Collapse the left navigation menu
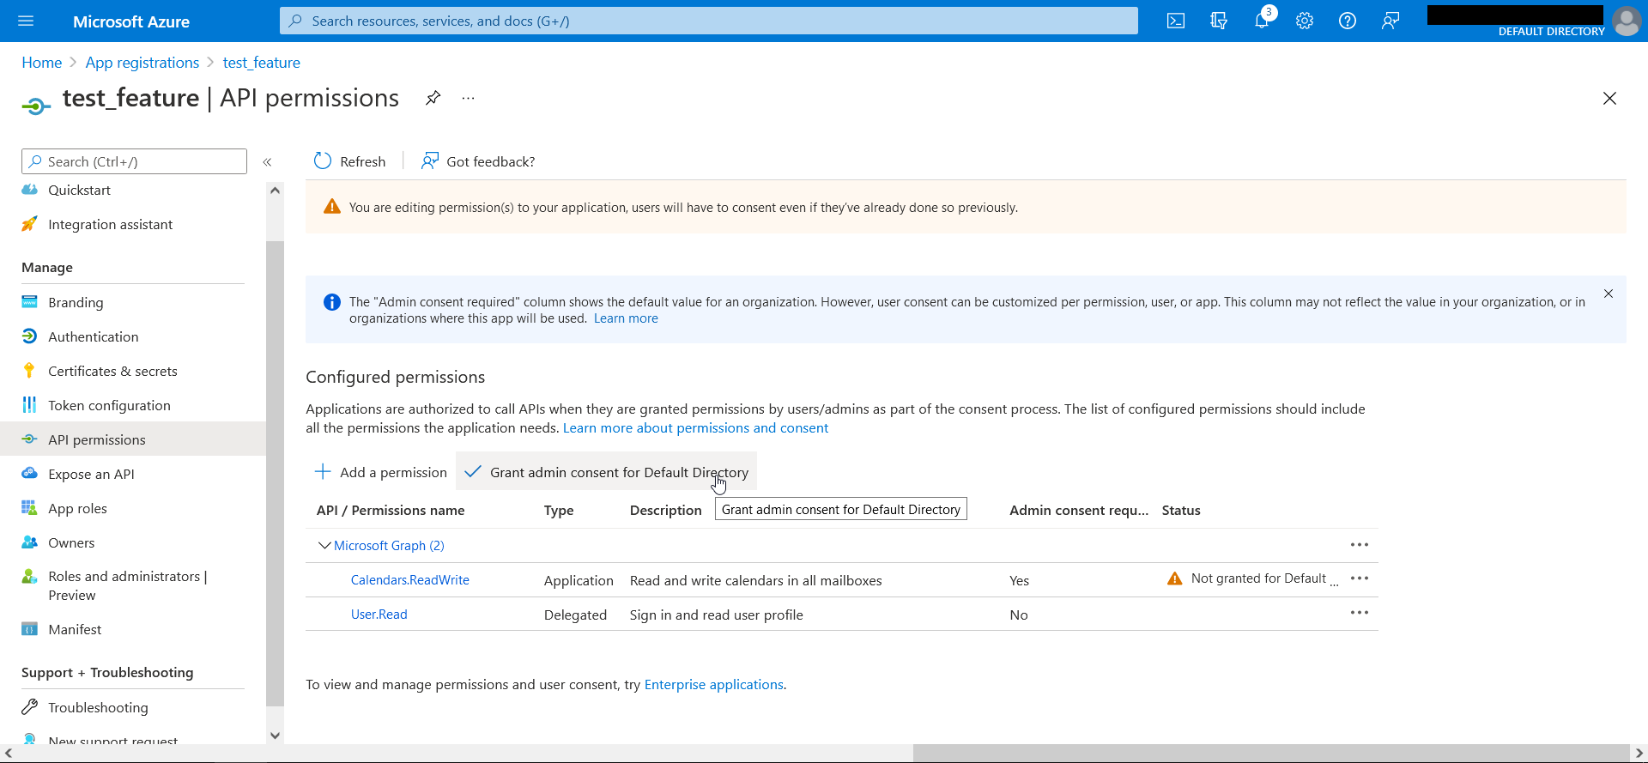The height and width of the screenshot is (763, 1648). coord(267,161)
